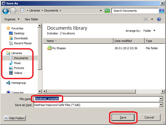Click the change view icon
The height and width of the screenshot is (125, 166).
point(146,19)
